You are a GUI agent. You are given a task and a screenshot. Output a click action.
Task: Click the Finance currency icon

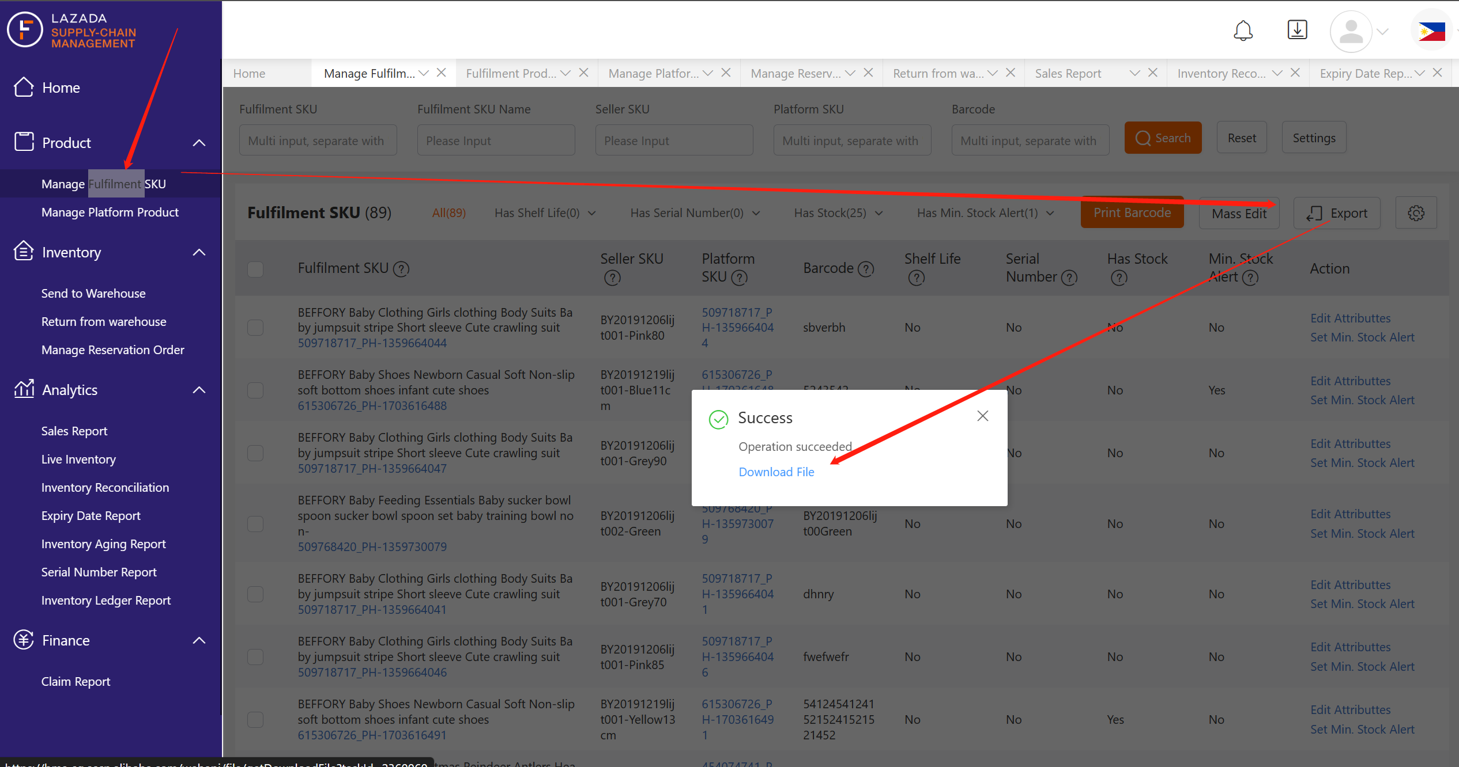tap(24, 640)
